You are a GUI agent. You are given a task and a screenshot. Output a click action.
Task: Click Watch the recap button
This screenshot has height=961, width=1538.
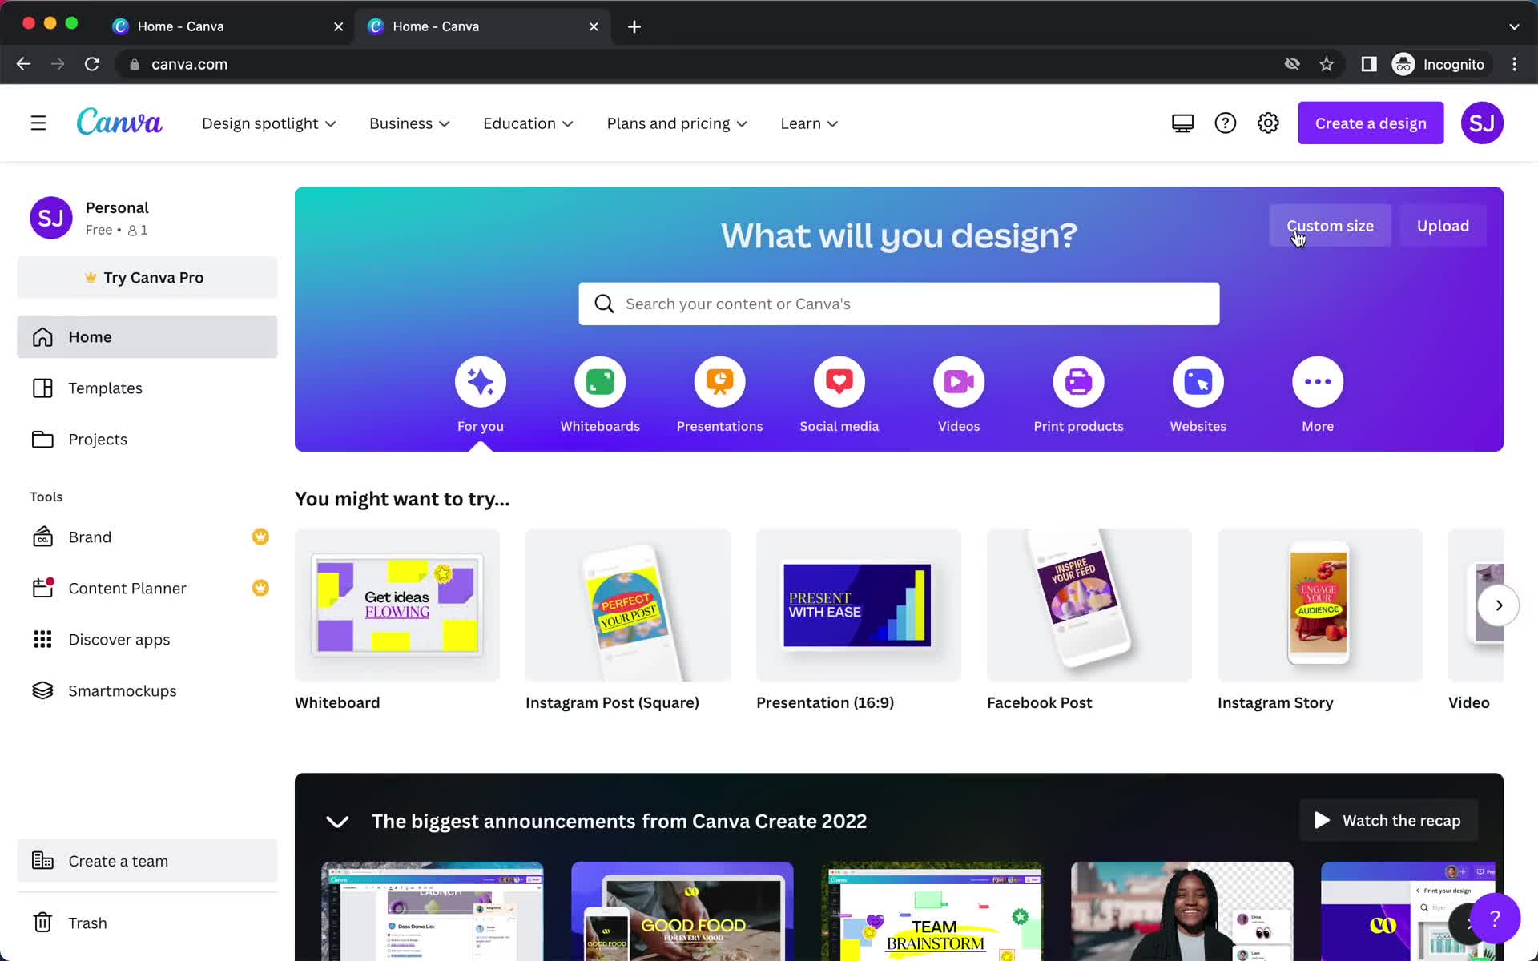pyautogui.click(x=1388, y=821)
